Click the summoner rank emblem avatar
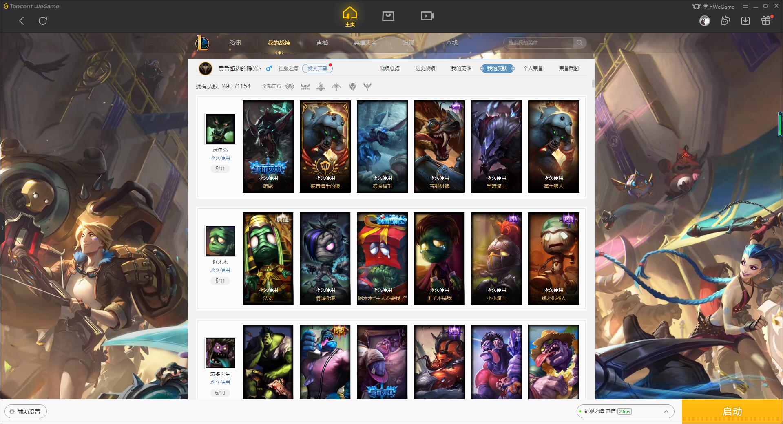783x424 pixels. tap(205, 68)
